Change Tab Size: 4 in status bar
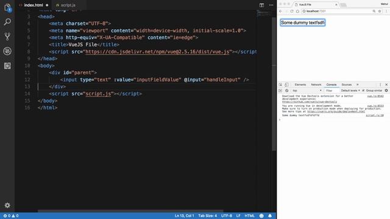Screen dimensions: 390x219 tap(207, 216)
